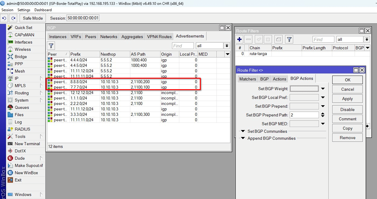
Task: Click the comment icon in Route Filters toolbar
Action: click(x=278, y=39)
